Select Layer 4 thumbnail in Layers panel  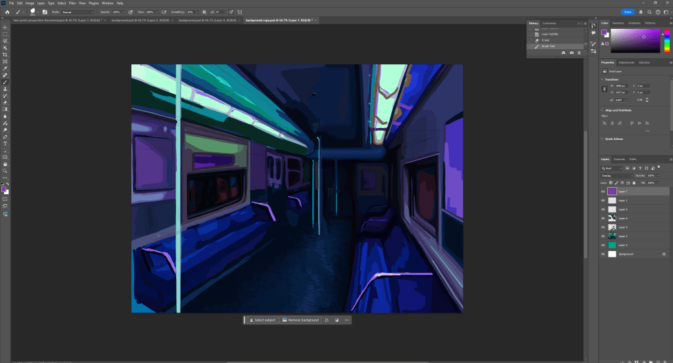612,227
